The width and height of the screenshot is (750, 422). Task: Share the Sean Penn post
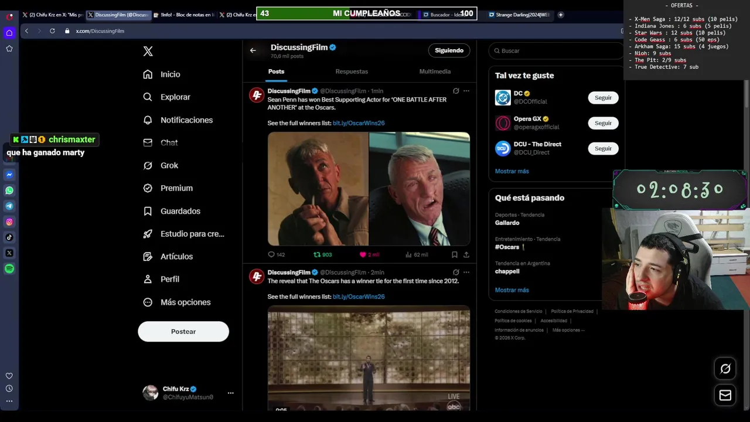point(466,255)
